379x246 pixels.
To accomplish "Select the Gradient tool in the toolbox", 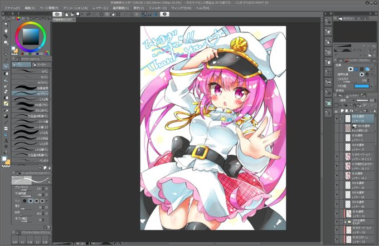I will (x=6, y=116).
